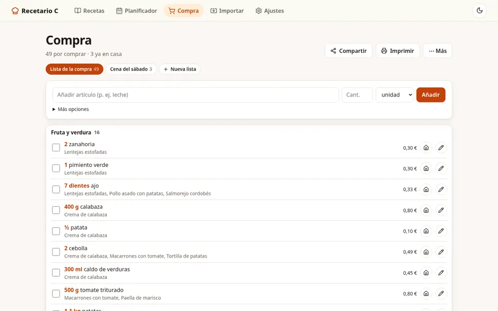Click the 0,33 € price of ajo
This screenshot has height=311, width=498.
tap(410, 190)
